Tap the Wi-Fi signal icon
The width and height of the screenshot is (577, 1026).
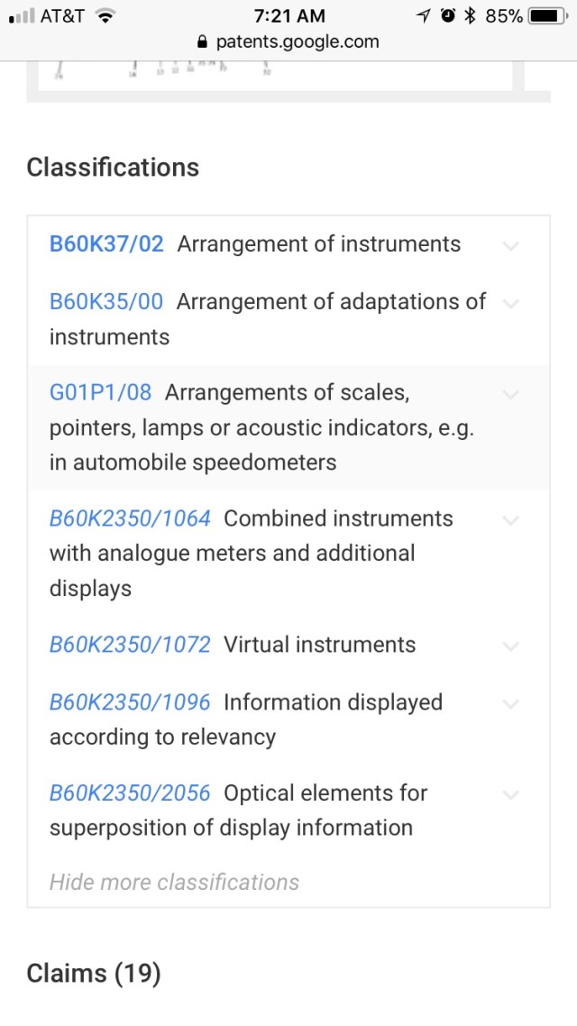[x=106, y=16]
